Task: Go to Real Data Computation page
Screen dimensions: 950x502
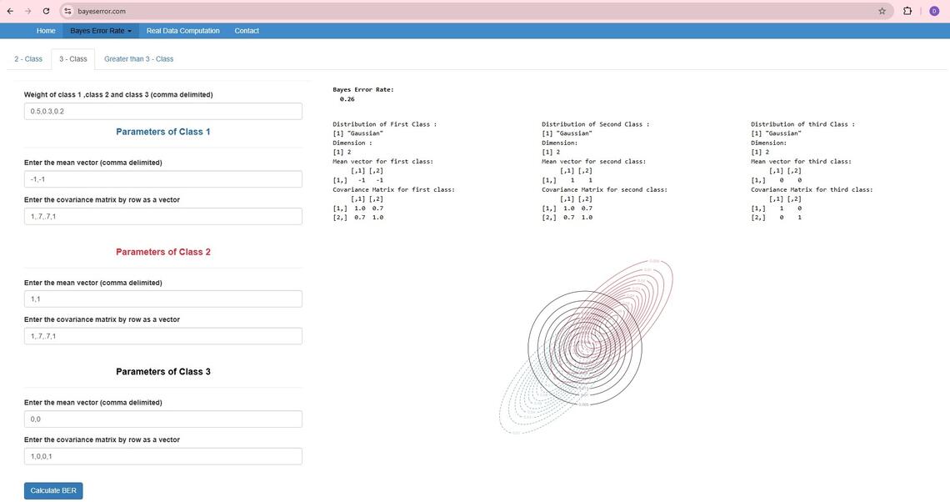Action: coord(182,31)
